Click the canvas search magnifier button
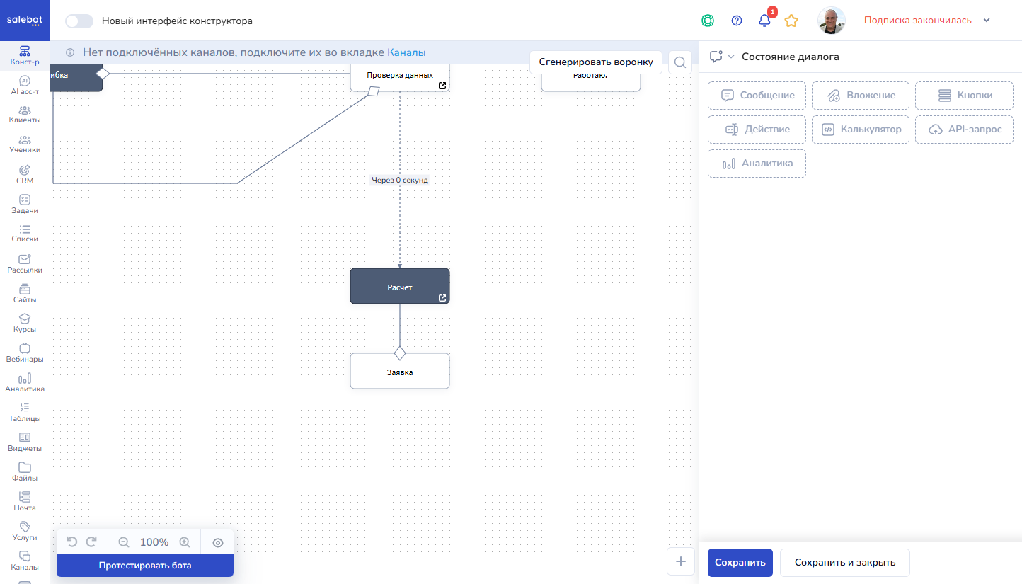This screenshot has width=1022, height=584. (679, 62)
